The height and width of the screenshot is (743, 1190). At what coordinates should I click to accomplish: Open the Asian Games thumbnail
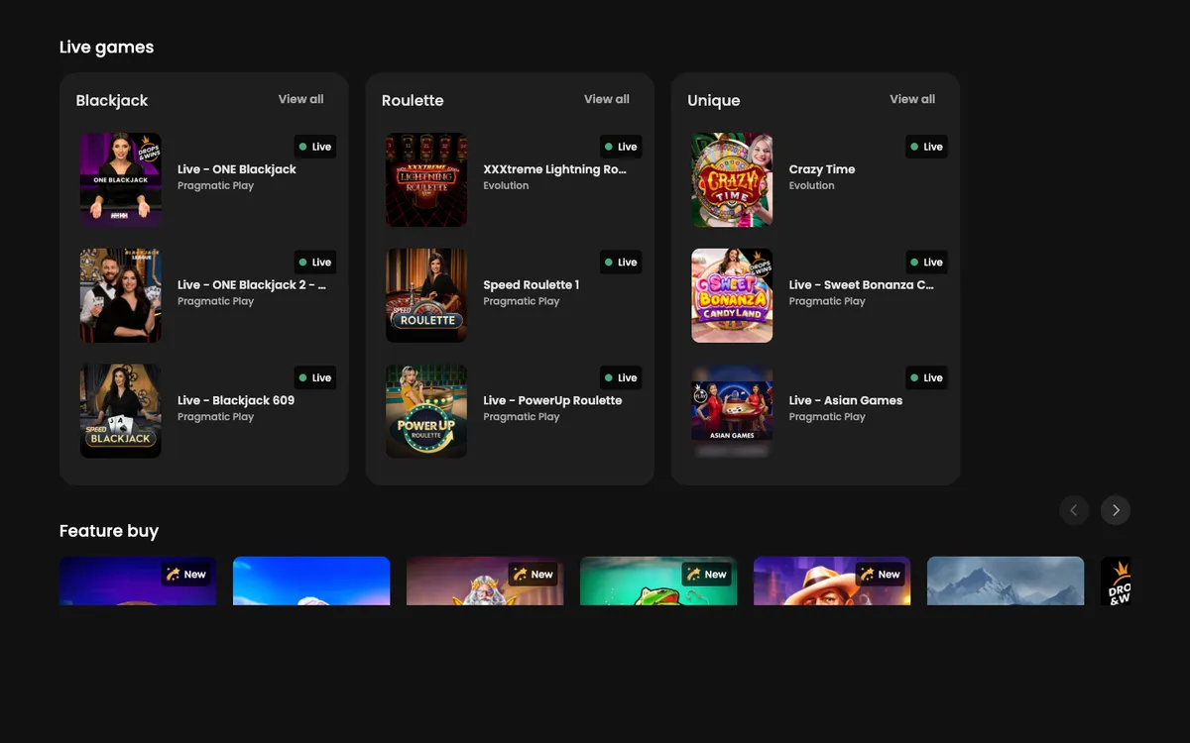(732, 411)
